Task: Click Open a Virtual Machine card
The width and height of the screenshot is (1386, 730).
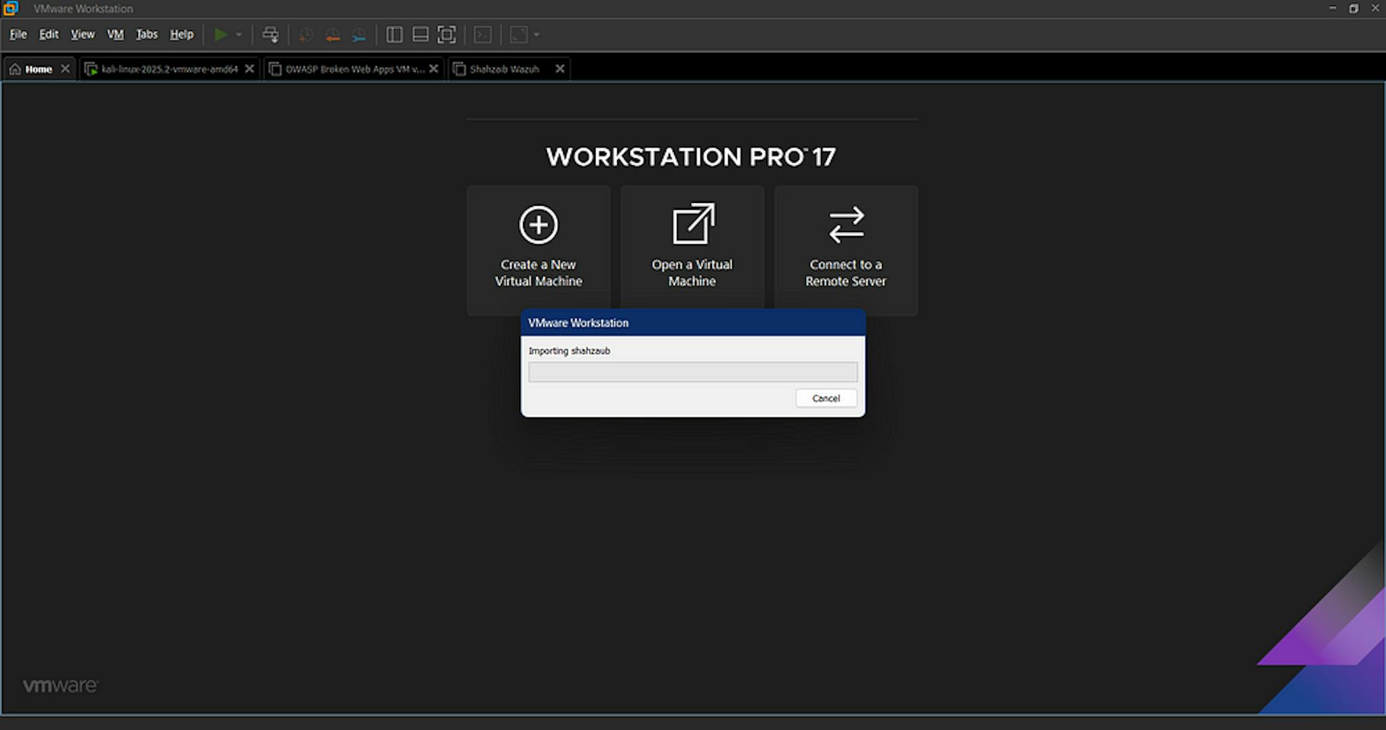Action: [x=692, y=250]
